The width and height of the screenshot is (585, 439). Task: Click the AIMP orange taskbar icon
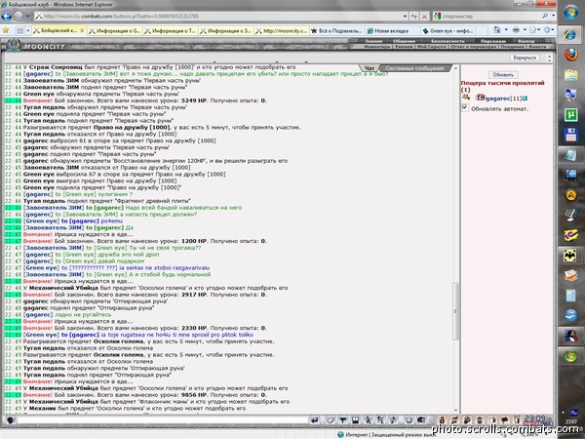(570, 195)
